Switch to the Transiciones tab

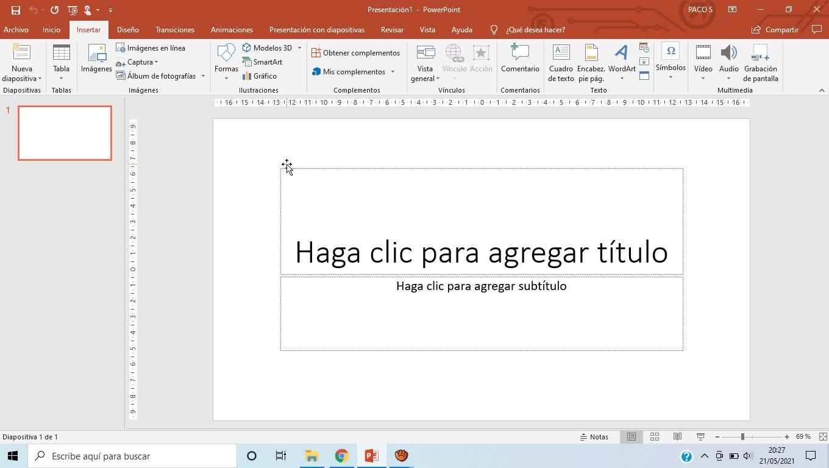[x=175, y=30]
